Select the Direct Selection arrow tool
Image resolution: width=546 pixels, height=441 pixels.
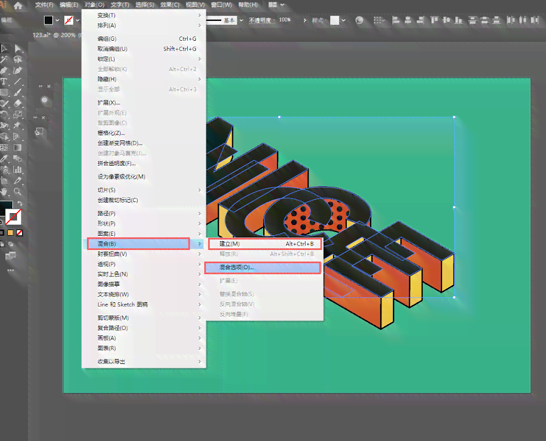[18, 48]
